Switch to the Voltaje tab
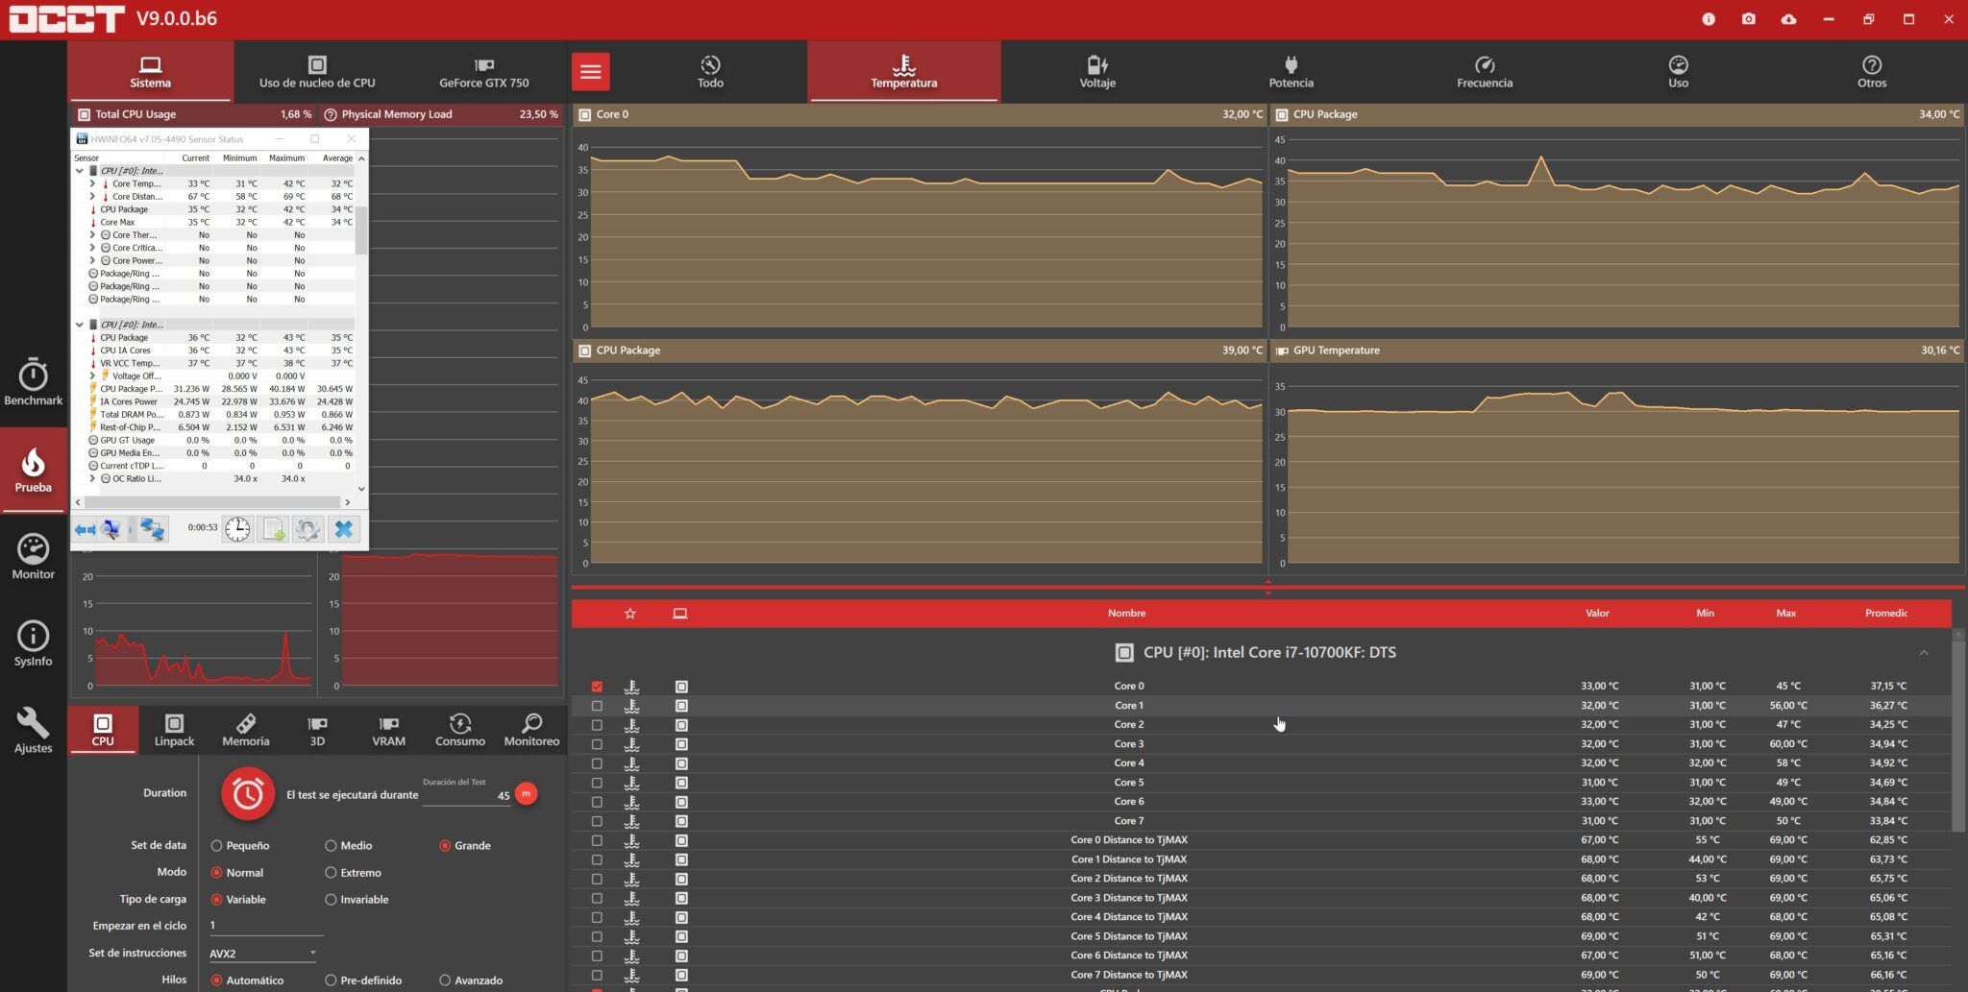Viewport: 1968px width, 992px height. point(1097,71)
